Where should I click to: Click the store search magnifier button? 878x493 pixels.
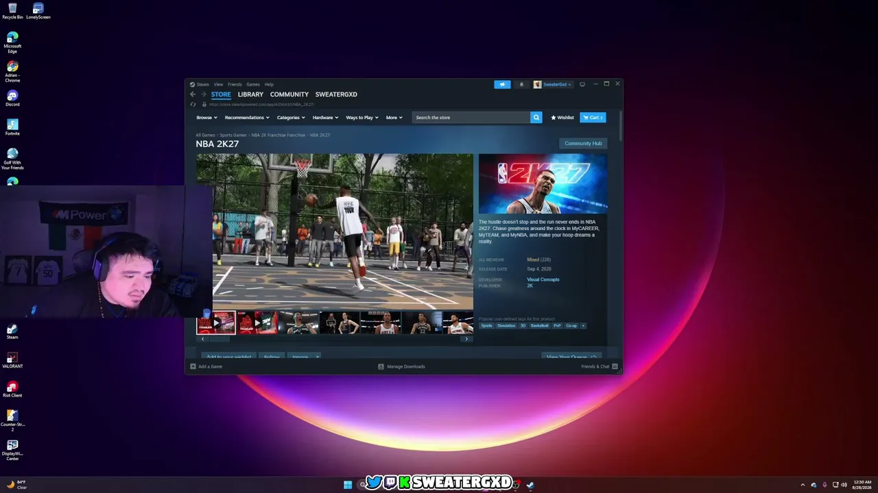(x=536, y=117)
